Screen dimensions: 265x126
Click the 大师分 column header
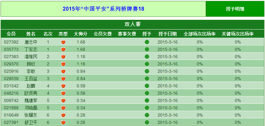81,34
